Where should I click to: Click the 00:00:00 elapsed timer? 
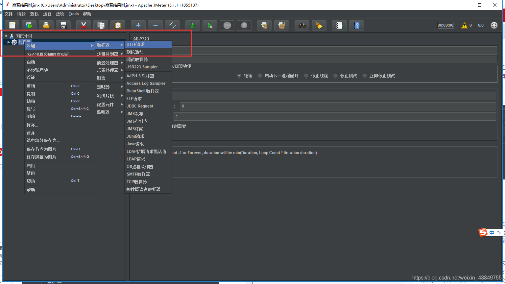click(x=445, y=25)
